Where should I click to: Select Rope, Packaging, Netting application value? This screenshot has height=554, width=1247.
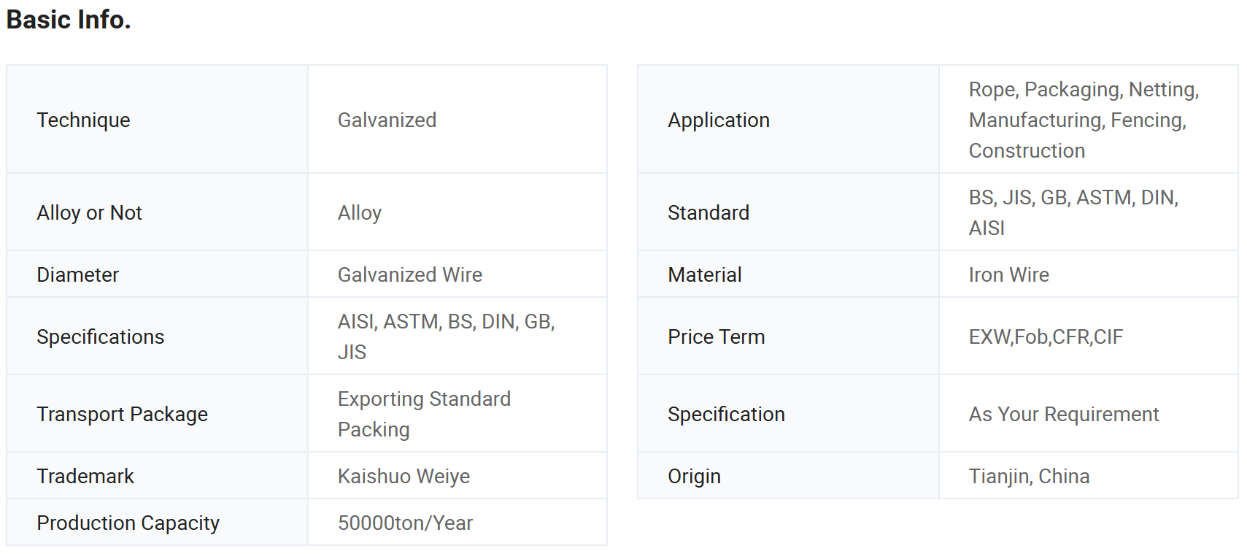click(1084, 120)
